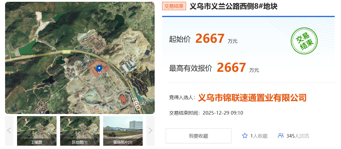Click the 我要收藏 button

[199, 136]
